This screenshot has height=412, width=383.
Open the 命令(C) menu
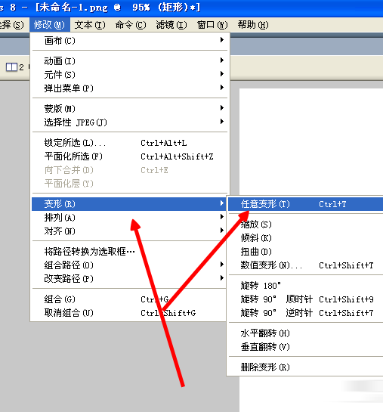point(131,25)
